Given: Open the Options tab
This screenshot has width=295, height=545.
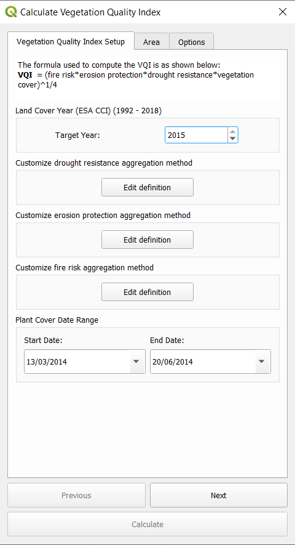Looking at the screenshot, I should [x=192, y=42].
